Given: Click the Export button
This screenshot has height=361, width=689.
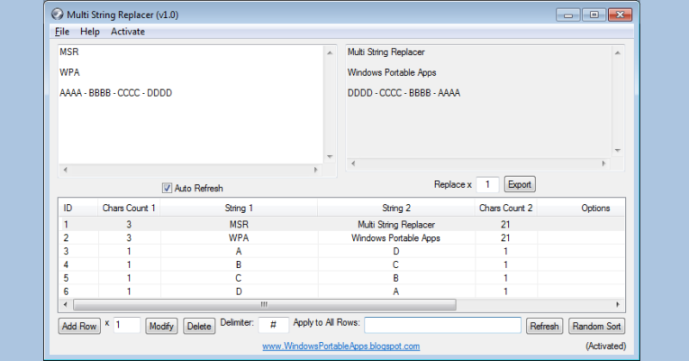Looking at the screenshot, I should [x=519, y=184].
